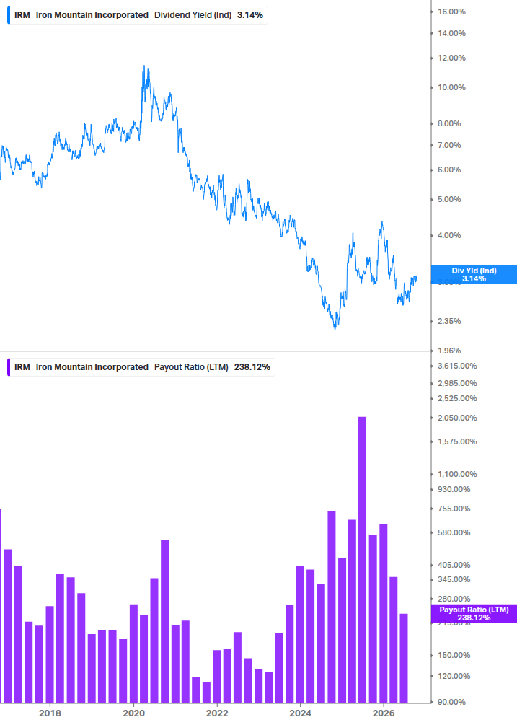
Task: Click the 2018 label on the time axis
Action: tap(50, 713)
